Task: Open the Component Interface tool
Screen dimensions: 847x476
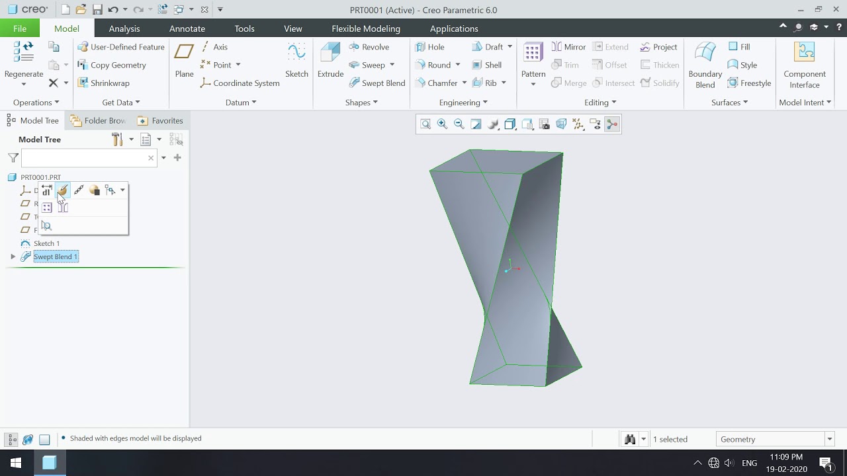Action: [x=805, y=65]
